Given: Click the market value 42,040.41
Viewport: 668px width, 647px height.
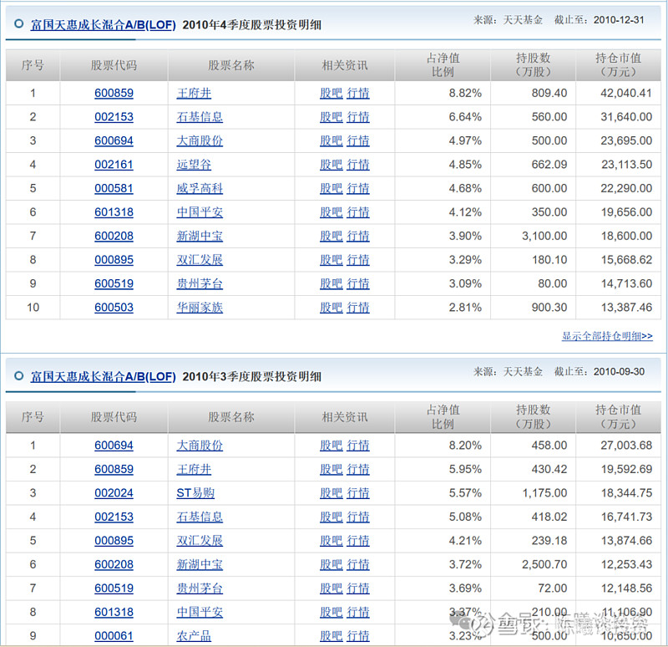Looking at the screenshot, I should click(x=626, y=93).
